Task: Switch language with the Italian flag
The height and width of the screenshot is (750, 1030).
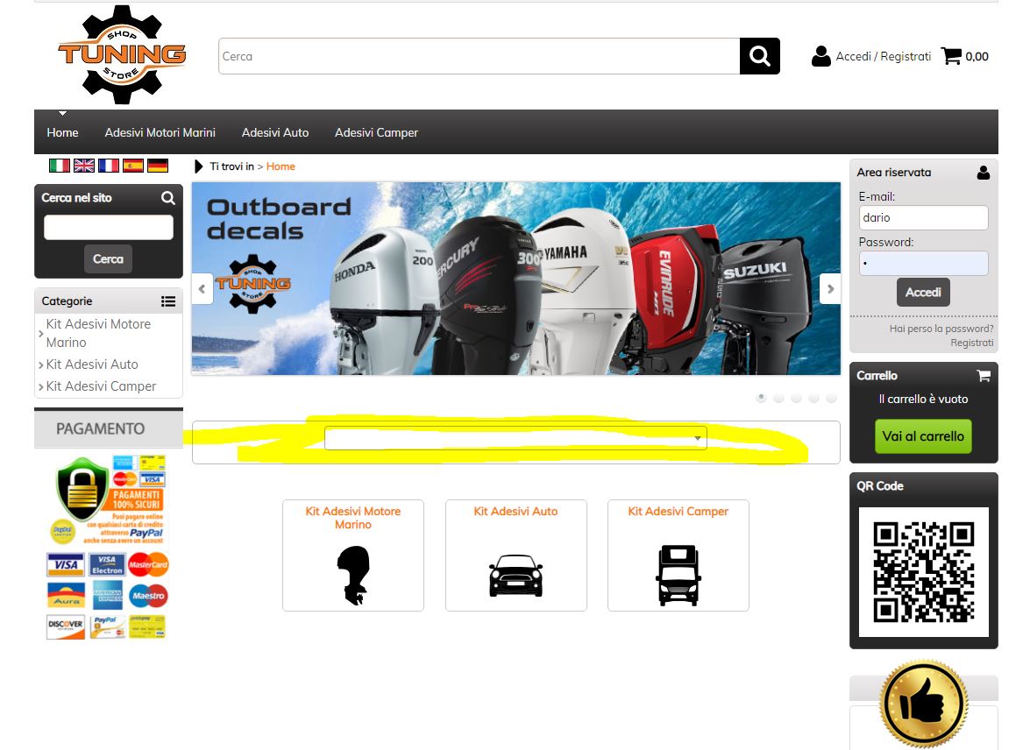Action: click(59, 166)
